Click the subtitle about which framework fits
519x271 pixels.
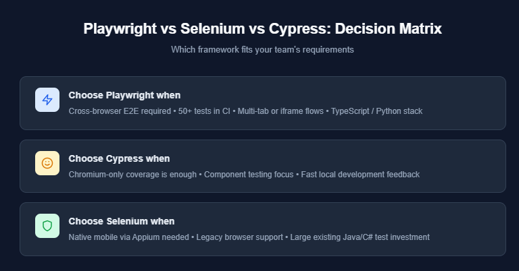tap(262, 50)
